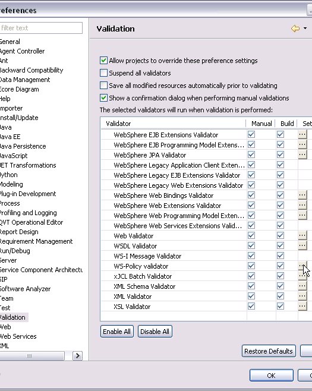Viewport: 312px width, 391px height.
Task: Toggle Manual checkbox for WebSphere JPA Validator
Action: (x=251, y=154)
